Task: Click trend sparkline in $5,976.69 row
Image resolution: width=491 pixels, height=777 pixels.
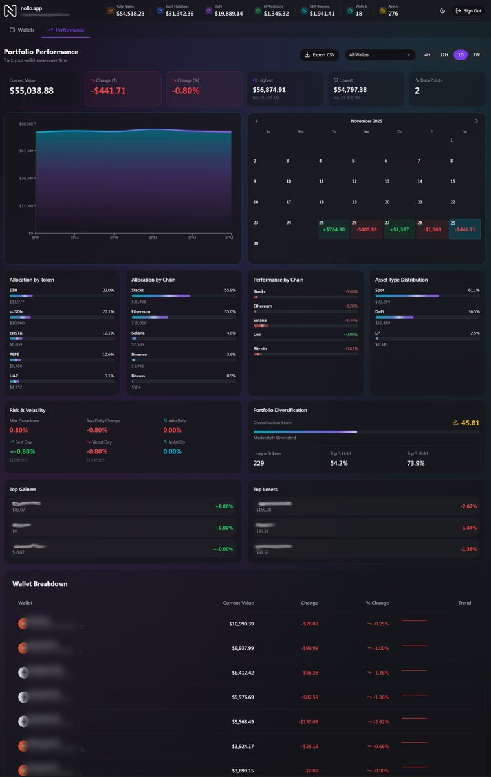Action: pos(415,695)
